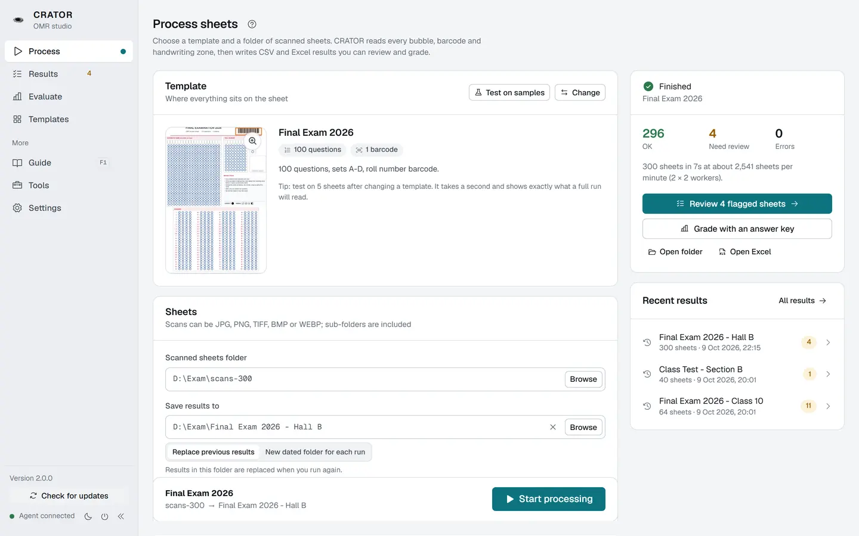Click the Results badge count 4 in sidebar

89,73
